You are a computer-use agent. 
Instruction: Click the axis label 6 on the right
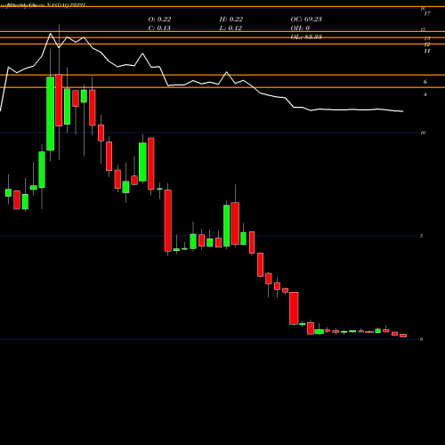pyautogui.click(x=425, y=82)
